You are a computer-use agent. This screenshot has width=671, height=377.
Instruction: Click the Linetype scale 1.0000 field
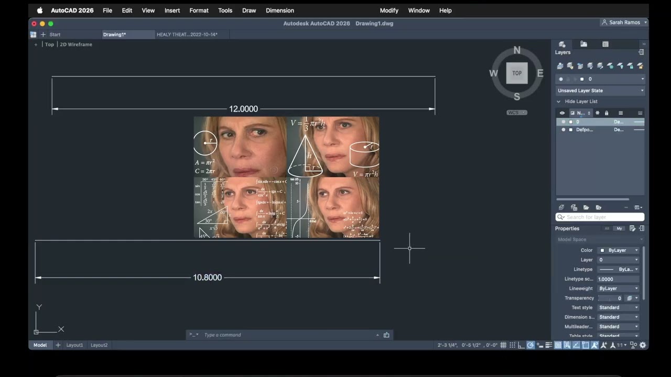[x=619, y=279]
